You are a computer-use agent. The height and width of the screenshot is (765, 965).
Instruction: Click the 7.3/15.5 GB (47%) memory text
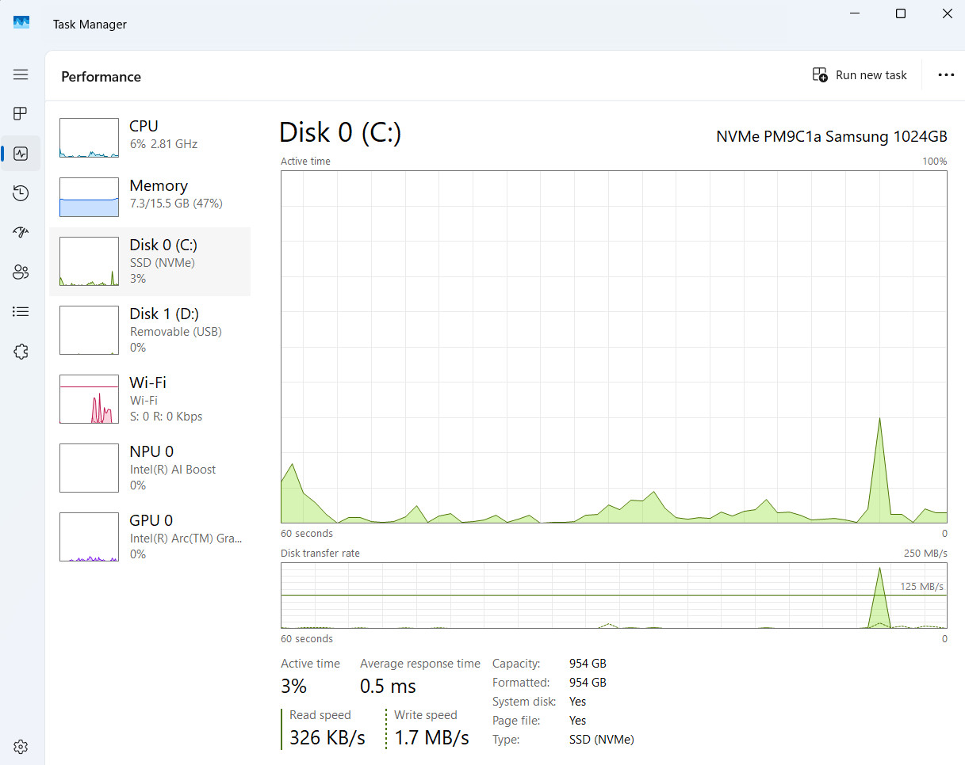pos(176,204)
